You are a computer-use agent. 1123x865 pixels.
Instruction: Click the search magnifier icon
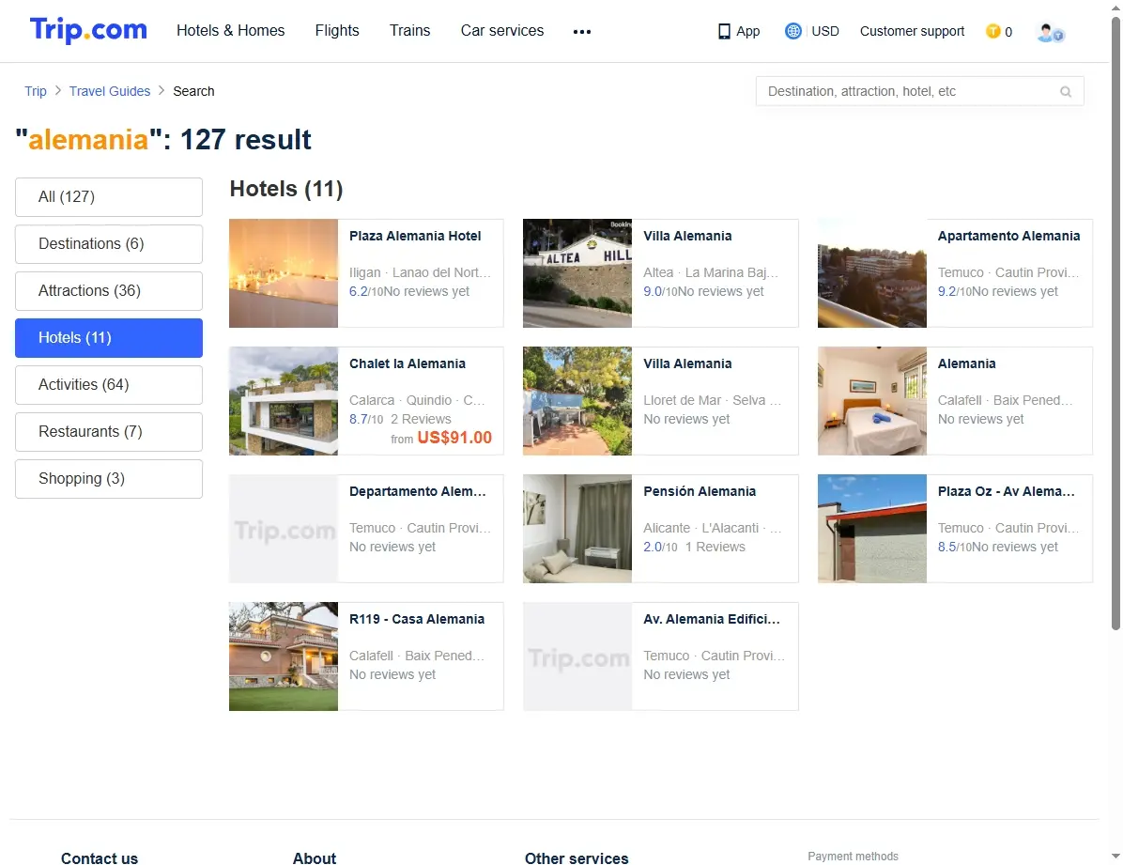1066,92
